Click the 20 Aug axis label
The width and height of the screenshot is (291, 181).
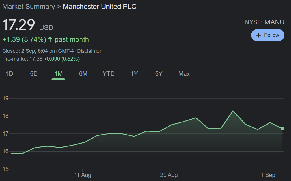point(169,175)
